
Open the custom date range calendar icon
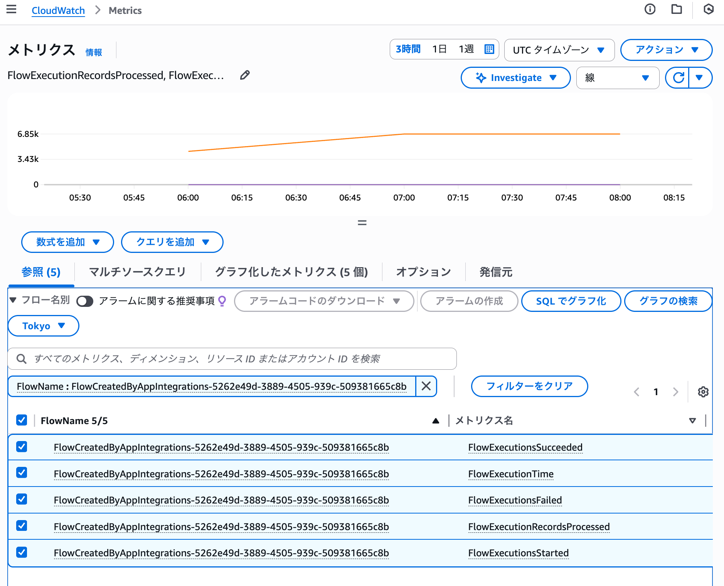tap(489, 49)
